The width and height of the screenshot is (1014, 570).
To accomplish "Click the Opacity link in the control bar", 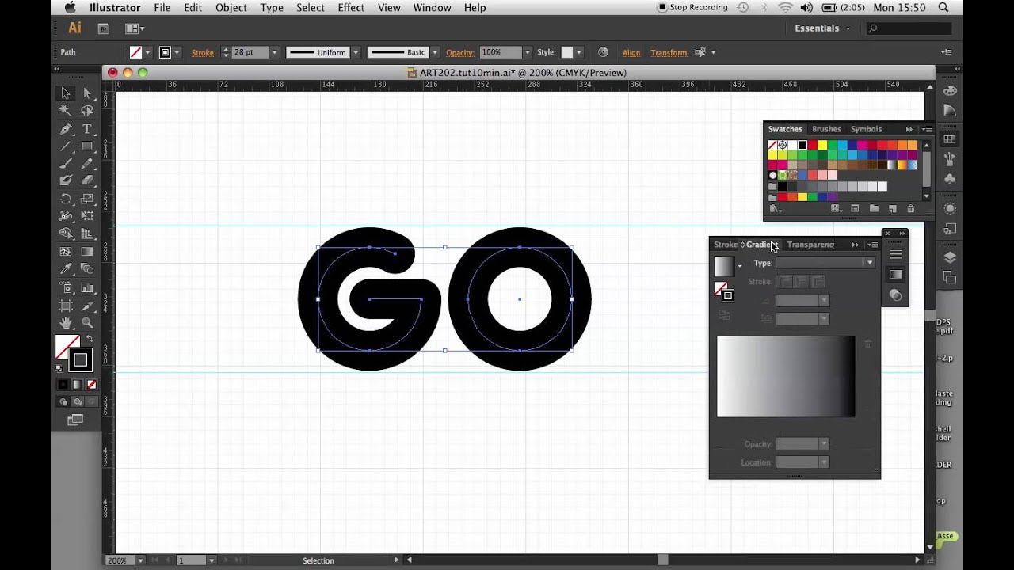I will (459, 53).
